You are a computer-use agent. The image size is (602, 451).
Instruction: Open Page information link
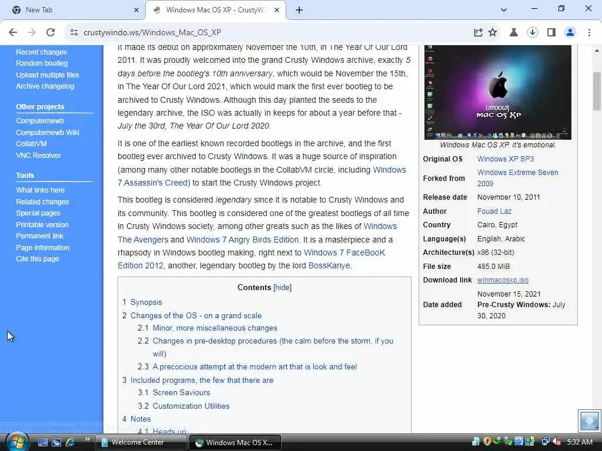coord(42,247)
